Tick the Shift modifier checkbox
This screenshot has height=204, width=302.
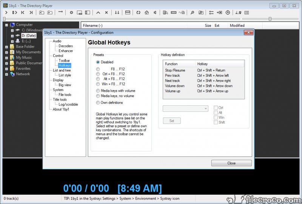pyautogui.click(x=216, y=122)
